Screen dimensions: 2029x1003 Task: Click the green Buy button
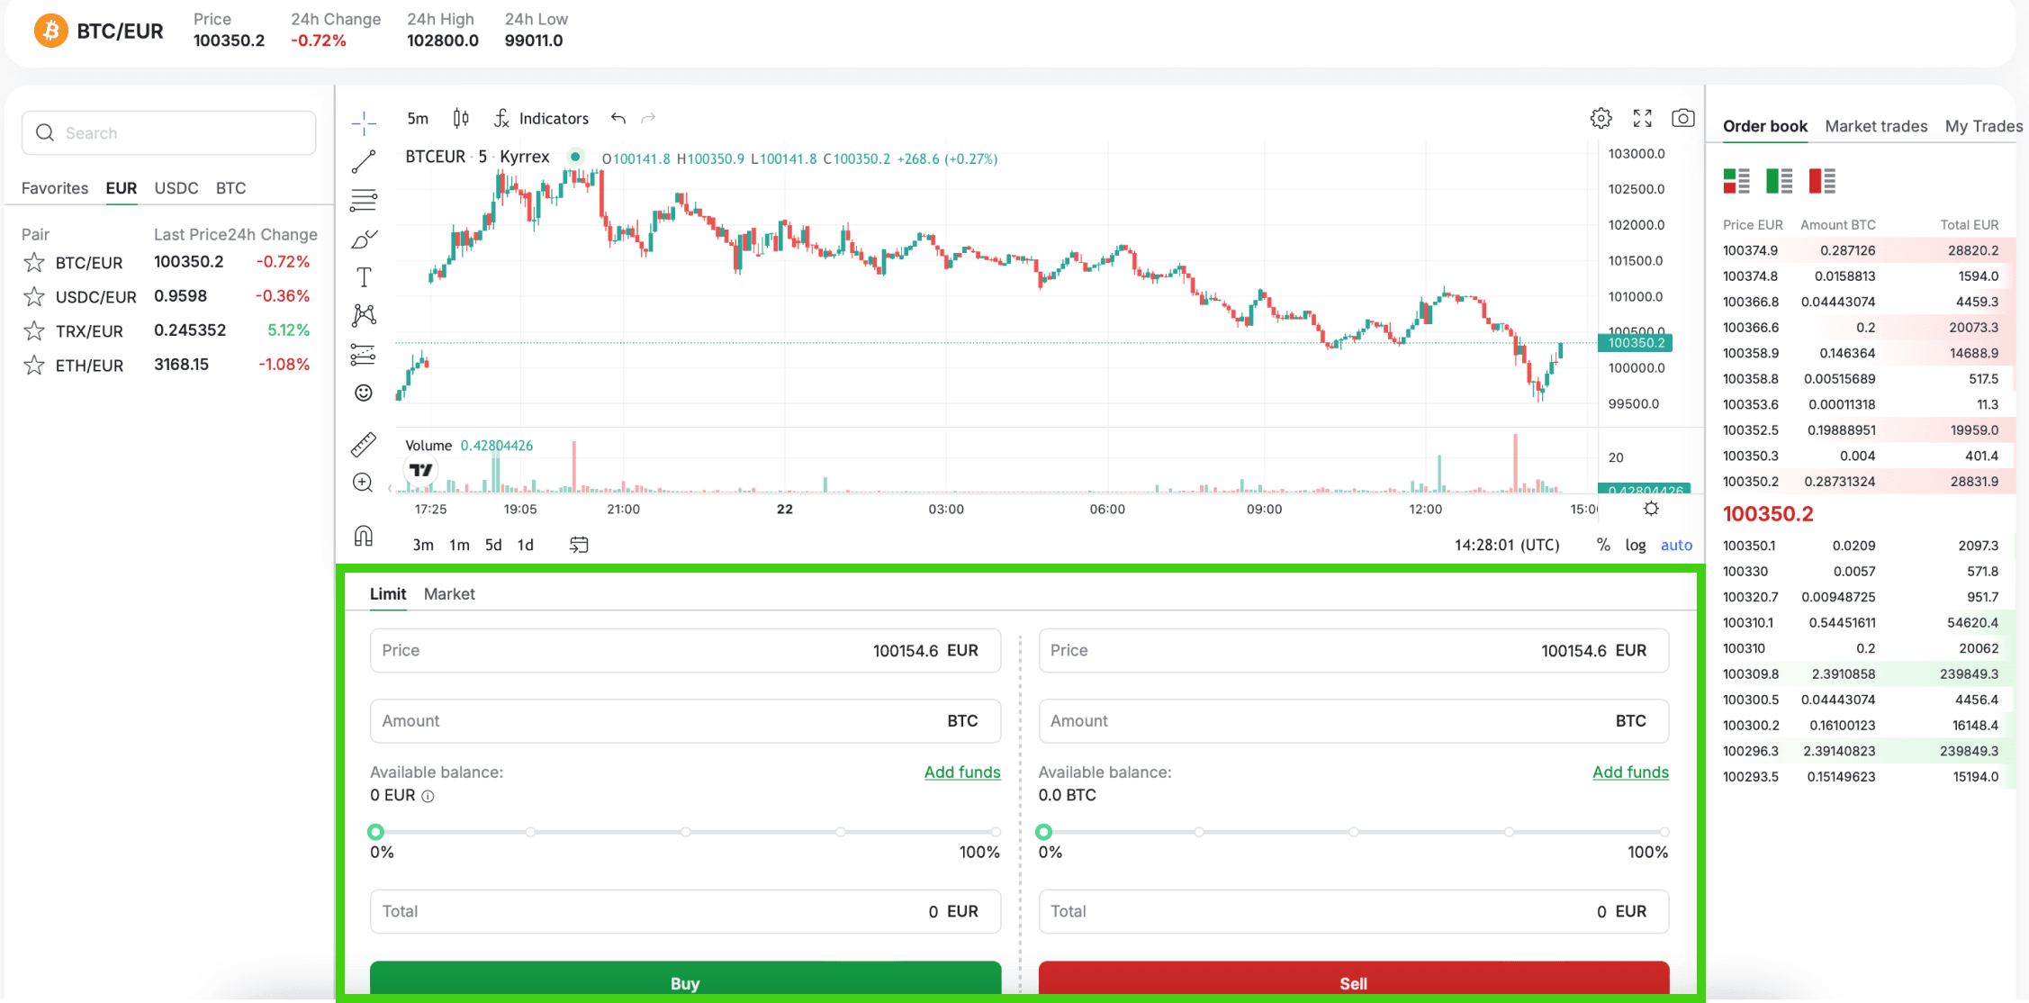685,980
